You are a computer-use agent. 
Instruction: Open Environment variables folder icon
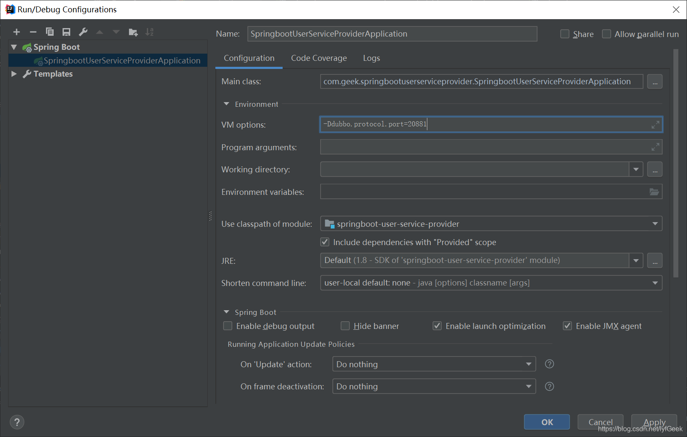click(654, 192)
